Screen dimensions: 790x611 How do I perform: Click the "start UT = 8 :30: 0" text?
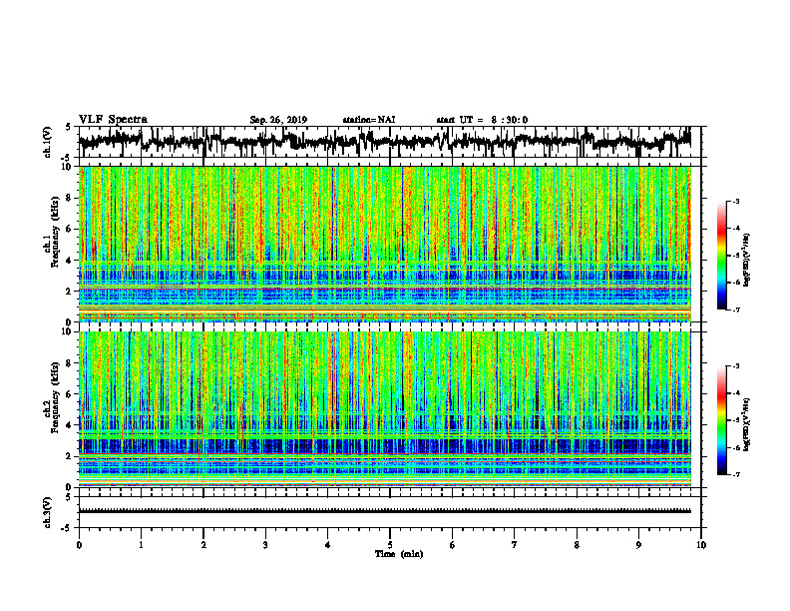(482, 120)
